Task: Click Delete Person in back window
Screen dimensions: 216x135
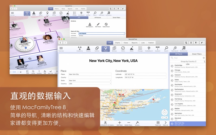Action: tap(106, 25)
